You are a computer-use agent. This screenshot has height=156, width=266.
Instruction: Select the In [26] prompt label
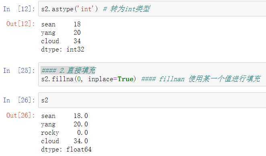(x=19, y=100)
